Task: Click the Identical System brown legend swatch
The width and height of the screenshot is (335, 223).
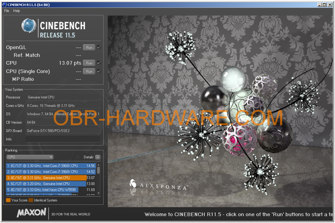Action: pos(31,200)
